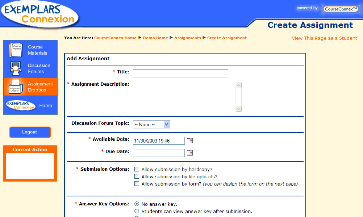Click the description box scroll down arrow
The image size is (363, 217).
238,109
